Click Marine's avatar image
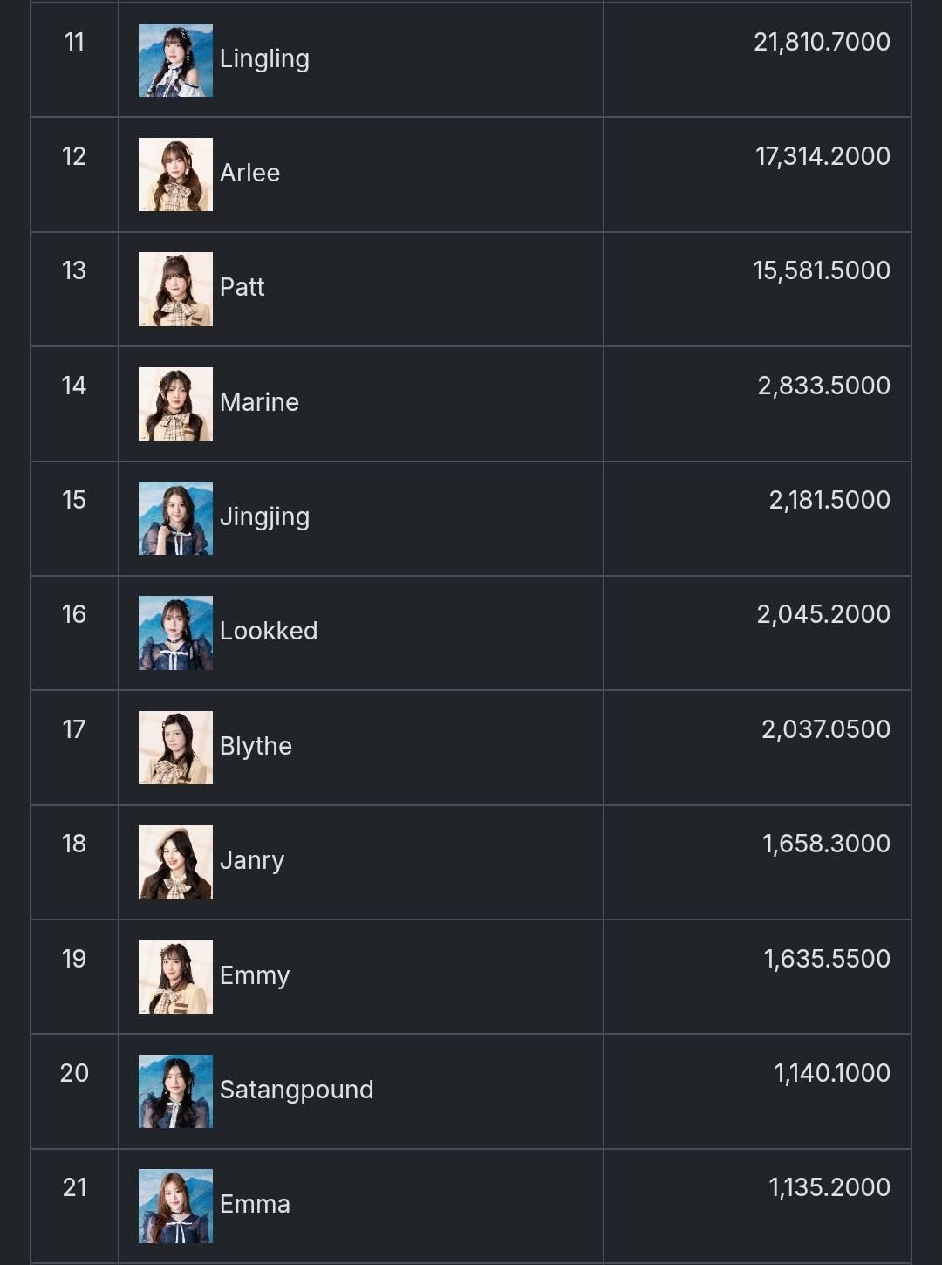This screenshot has height=1265, width=942. 175,404
